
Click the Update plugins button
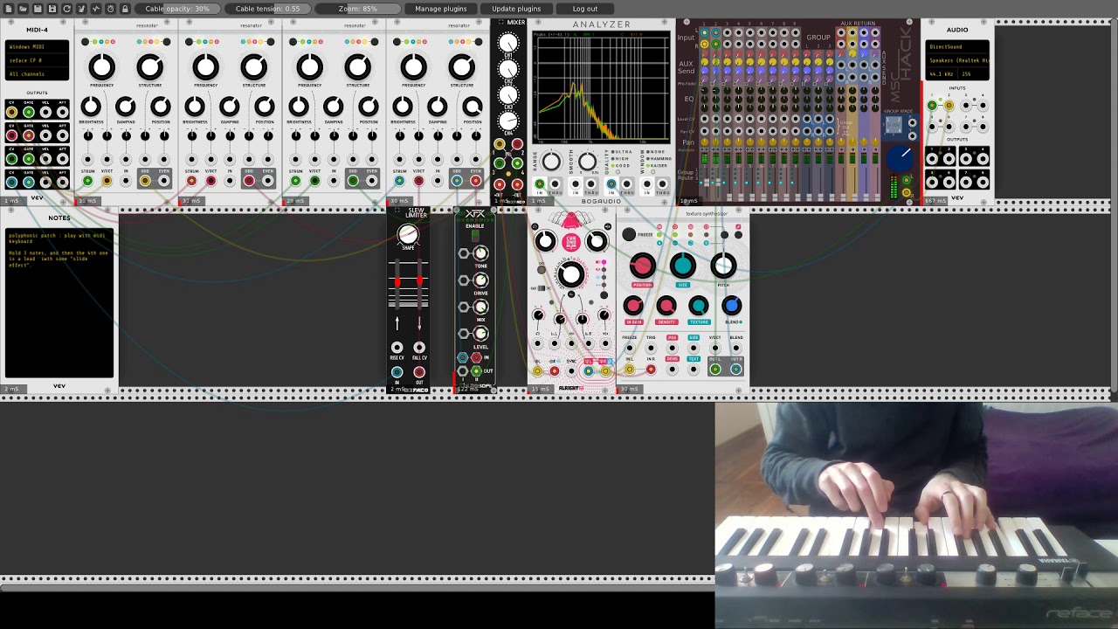516,9
